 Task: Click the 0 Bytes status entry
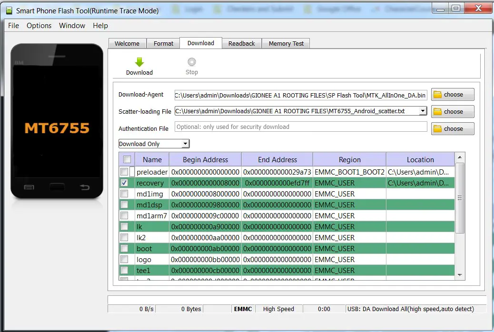191,309
